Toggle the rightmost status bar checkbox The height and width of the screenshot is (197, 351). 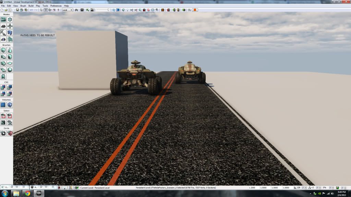tap(342, 188)
